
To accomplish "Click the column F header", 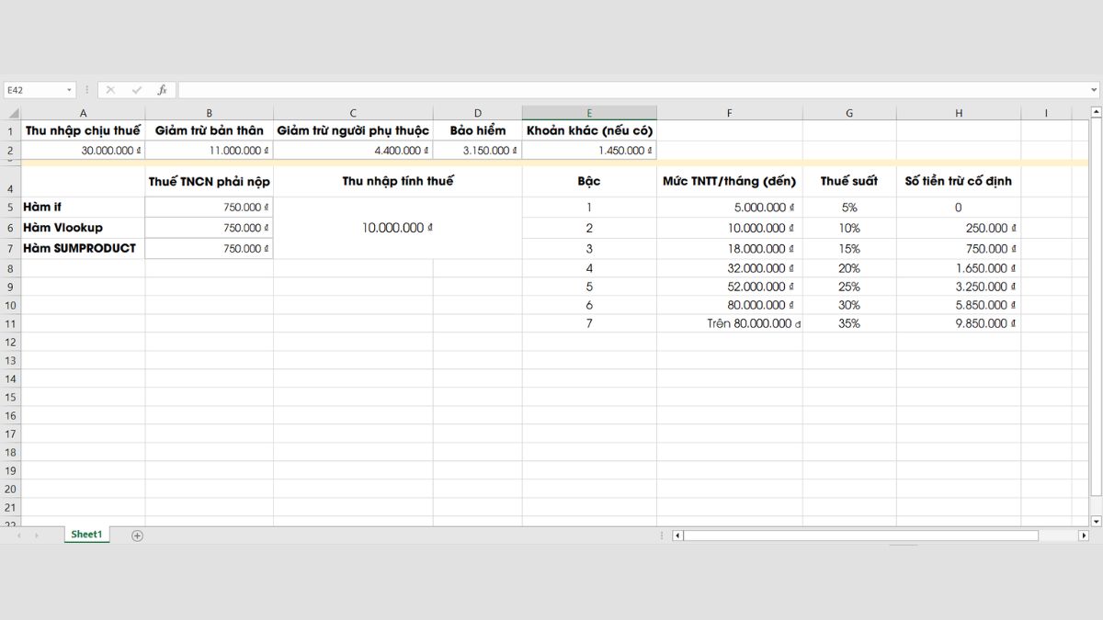I will pos(730,111).
